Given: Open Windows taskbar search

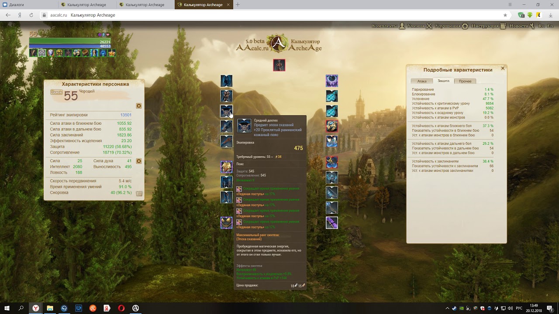Looking at the screenshot, I should tap(21, 308).
